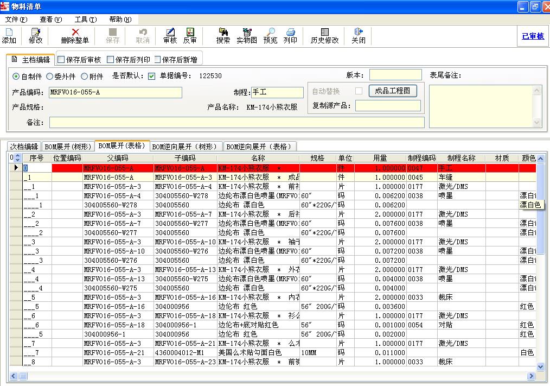
Task: Click the table's vertical scrollbar up arrow
Action: click(x=540, y=159)
